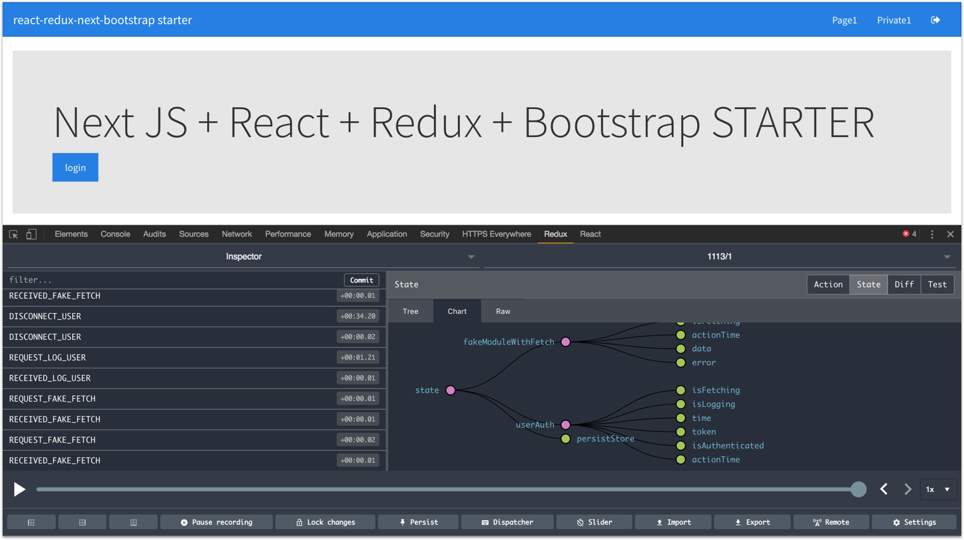964x540 pixels.
Task: Toggle Persist state button
Action: [418, 522]
